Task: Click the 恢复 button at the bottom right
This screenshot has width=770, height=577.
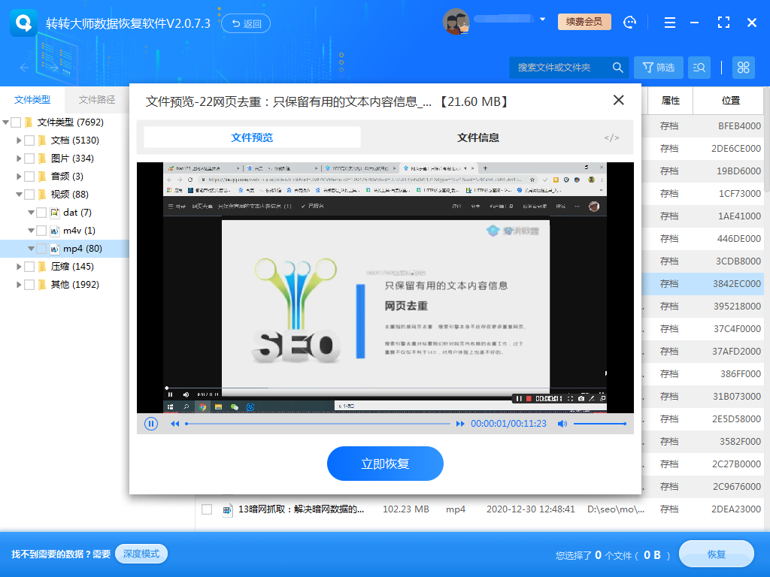Action: 717,554
